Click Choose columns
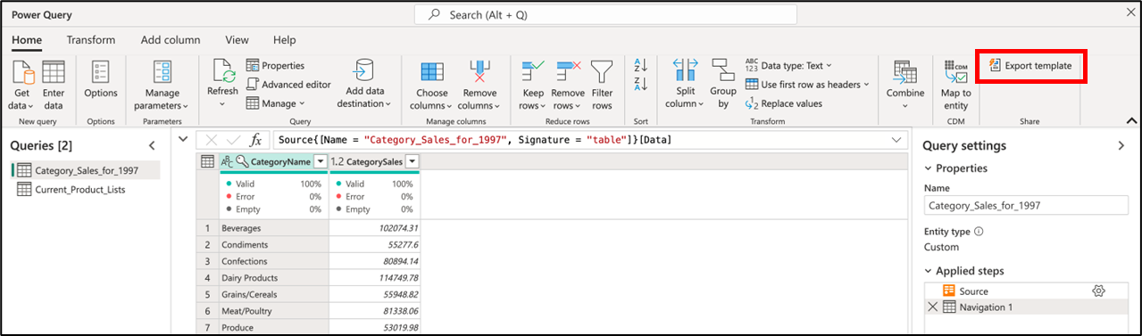Image resolution: width=1142 pixels, height=336 pixels. pos(432,86)
